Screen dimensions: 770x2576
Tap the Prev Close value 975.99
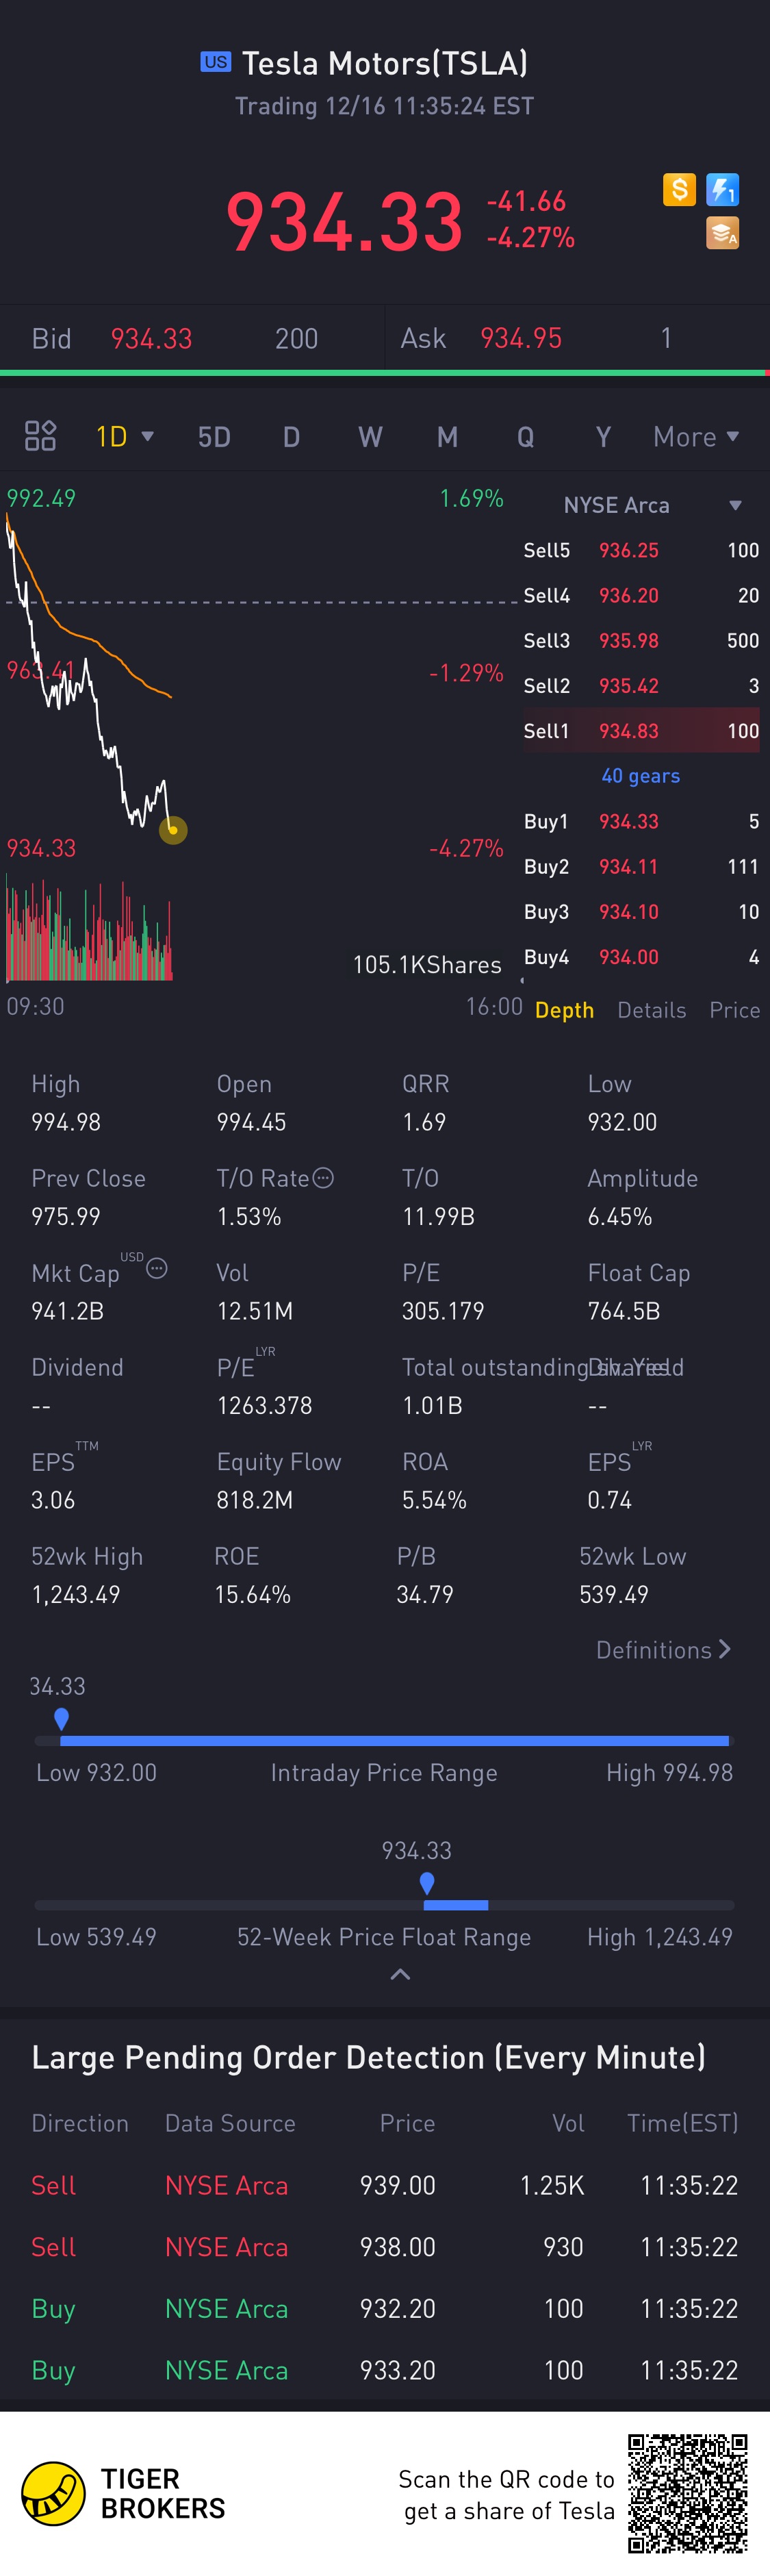point(66,1217)
